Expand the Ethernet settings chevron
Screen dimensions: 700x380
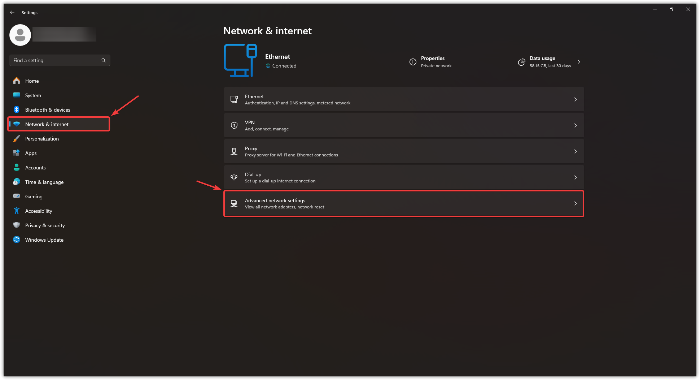576,99
